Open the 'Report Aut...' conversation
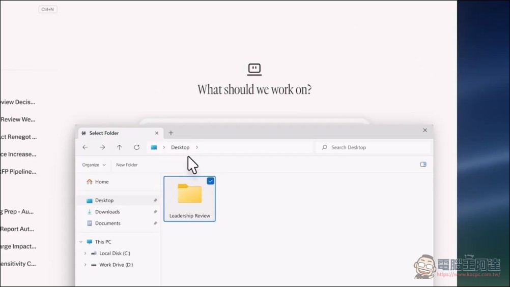Screen dimensions: 510x287 point(17,229)
